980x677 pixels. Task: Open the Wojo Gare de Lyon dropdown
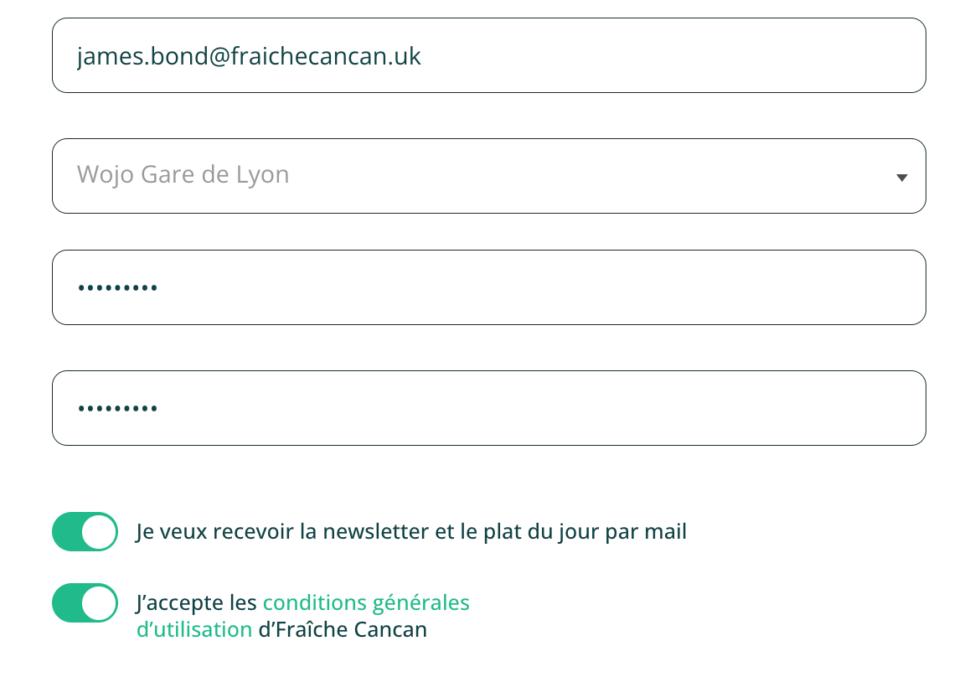point(489,176)
